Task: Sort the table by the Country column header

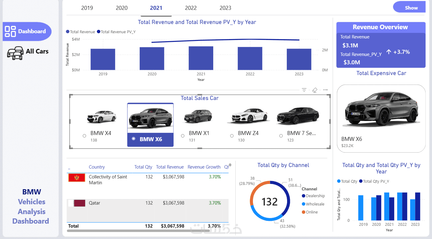Action: (x=97, y=167)
